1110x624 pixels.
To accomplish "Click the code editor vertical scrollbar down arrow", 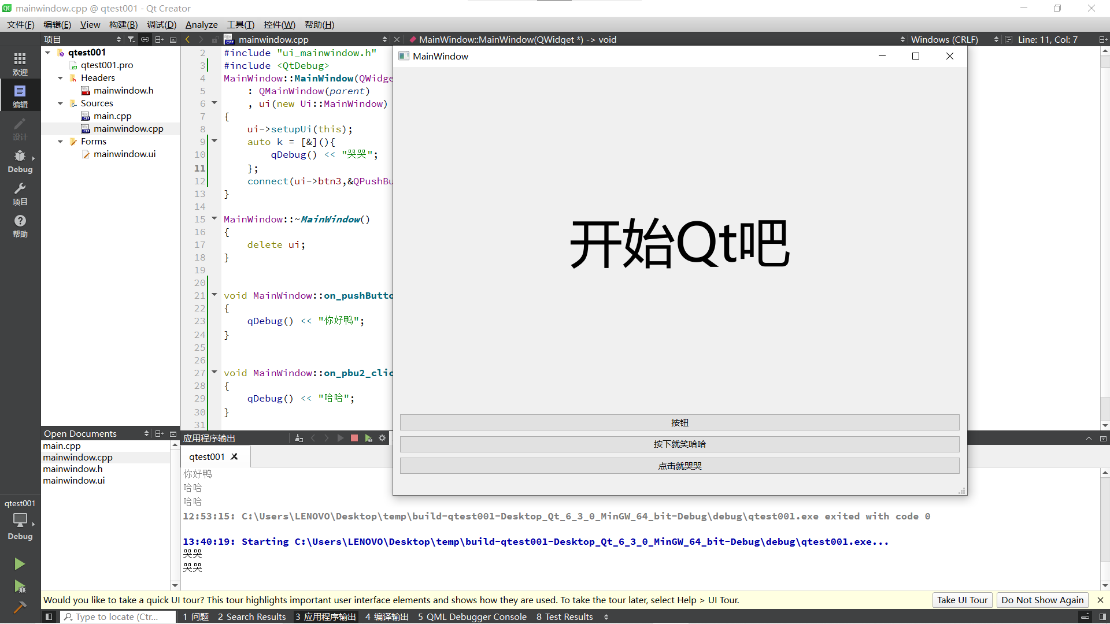I will (1105, 425).
